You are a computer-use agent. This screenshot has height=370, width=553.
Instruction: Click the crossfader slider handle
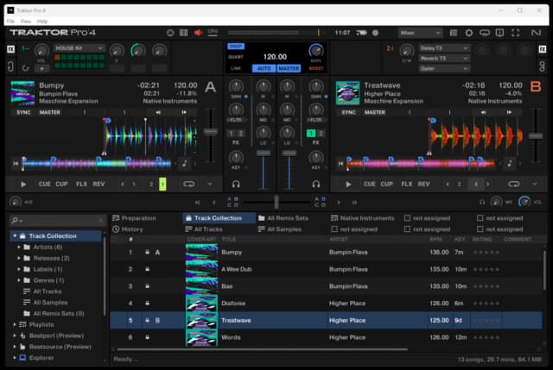tap(276, 202)
